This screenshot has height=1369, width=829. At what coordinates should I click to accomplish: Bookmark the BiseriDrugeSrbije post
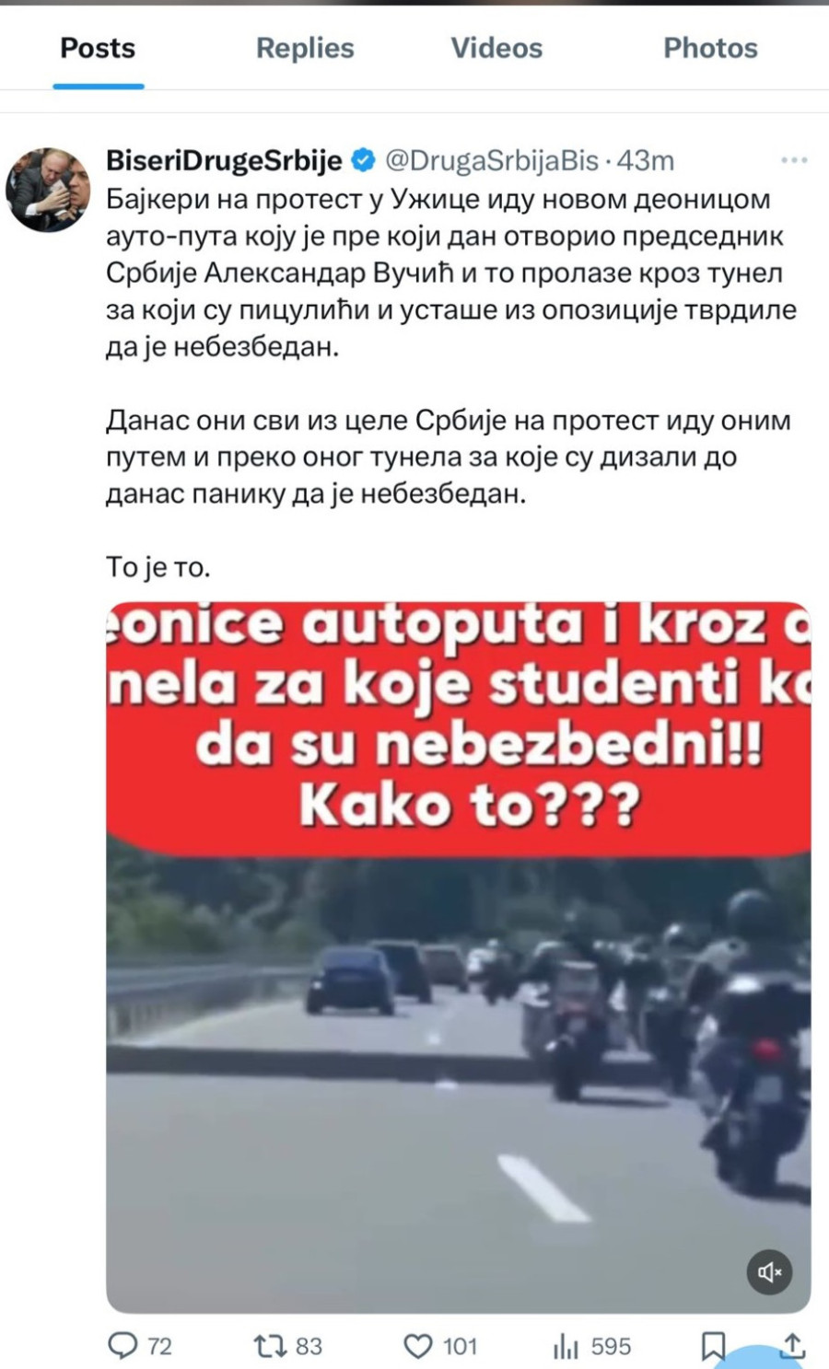tap(713, 1346)
